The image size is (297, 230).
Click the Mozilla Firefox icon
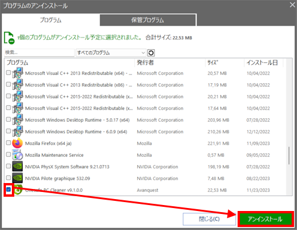click(18, 143)
